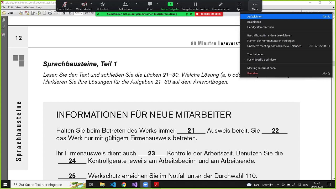Pause sharing with Freigabe unterbrechen
The image size is (336, 189).
195,6
